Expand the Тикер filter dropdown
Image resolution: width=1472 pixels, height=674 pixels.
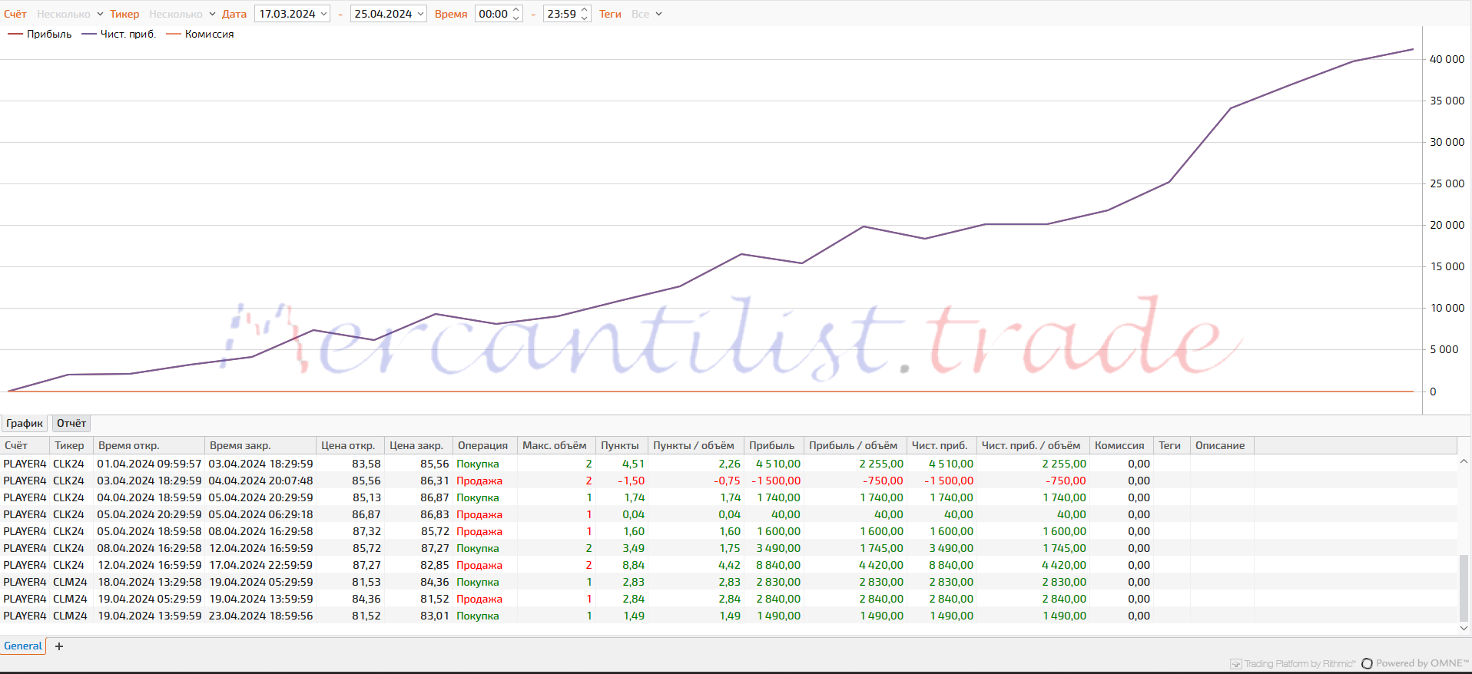(182, 15)
